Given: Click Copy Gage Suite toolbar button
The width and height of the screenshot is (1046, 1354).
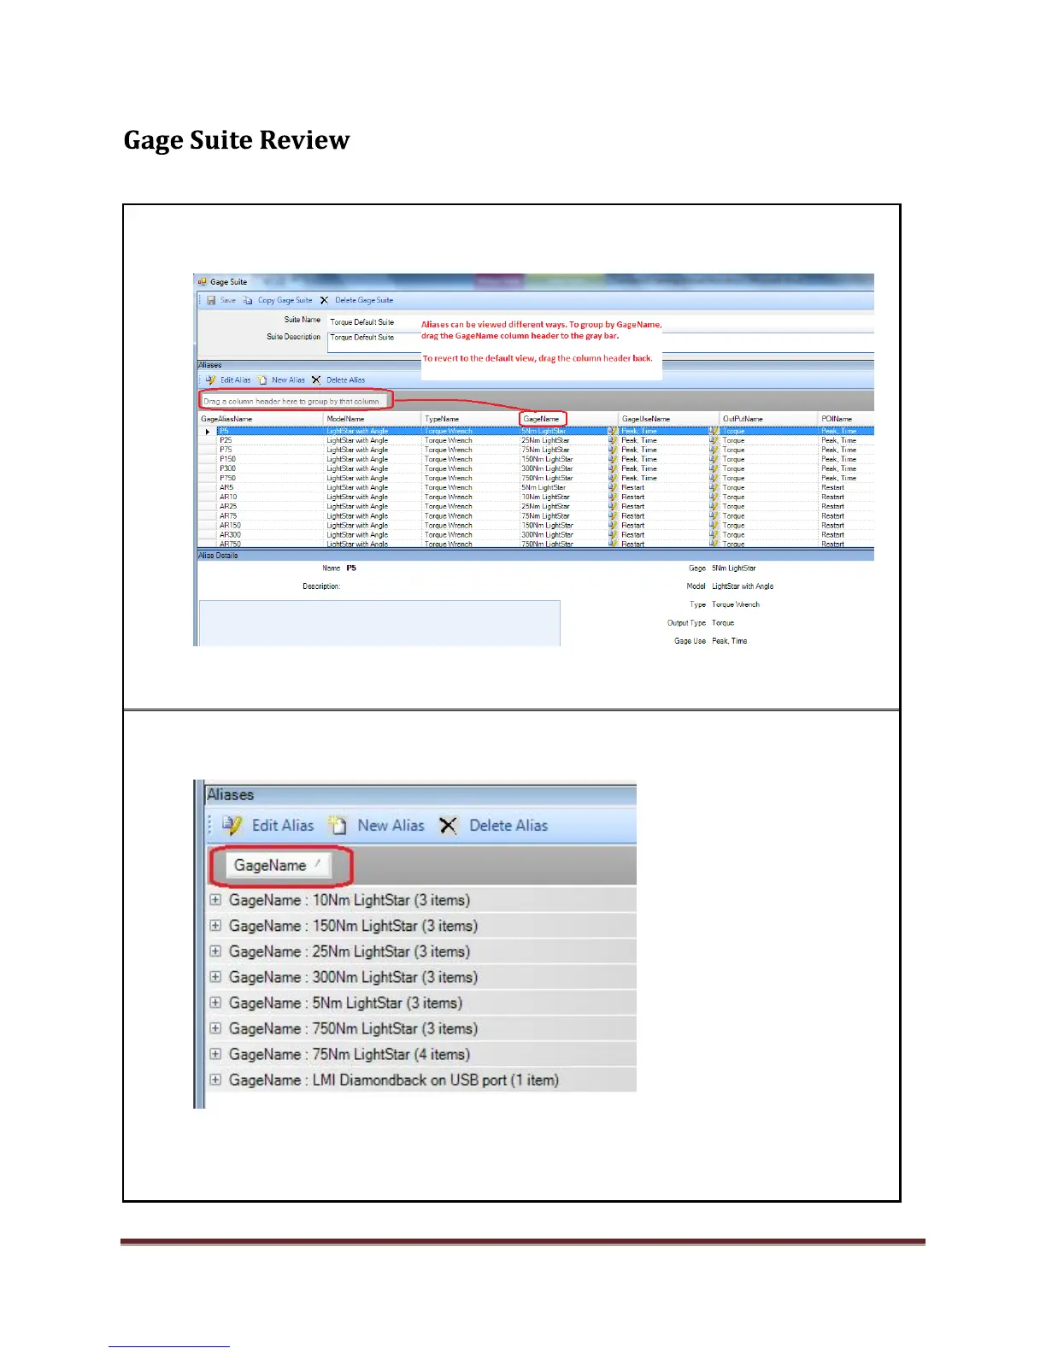Looking at the screenshot, I should (x=278, y=300).
